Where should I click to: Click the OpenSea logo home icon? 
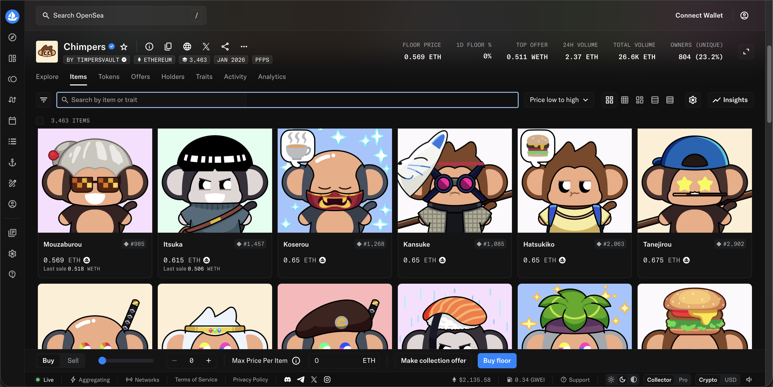[x=12, y=16]
